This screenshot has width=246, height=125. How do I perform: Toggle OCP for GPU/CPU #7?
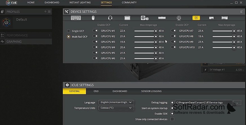click(174, 31)
